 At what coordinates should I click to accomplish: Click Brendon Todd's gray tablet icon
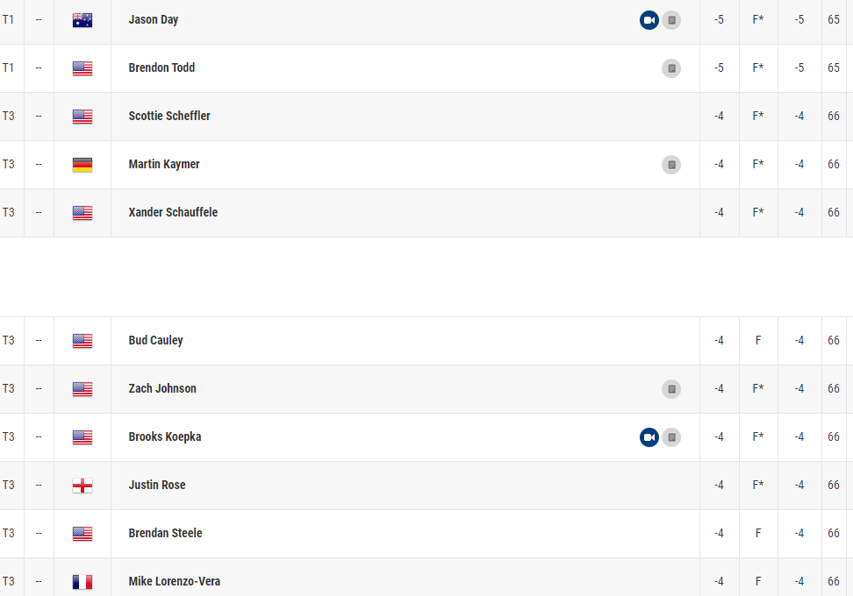[671, 68]
